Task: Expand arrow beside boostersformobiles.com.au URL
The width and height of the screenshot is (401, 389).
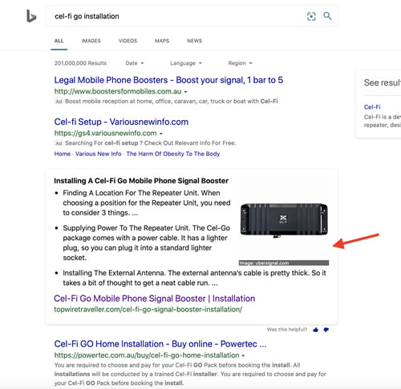Action: pos(185,92)
